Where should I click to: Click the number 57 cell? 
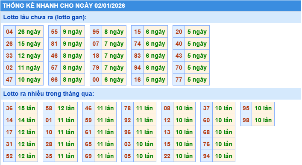pos(54,68)
